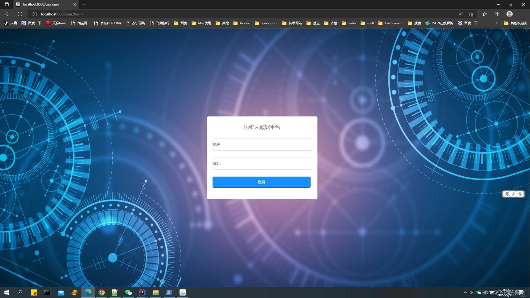Expand the springboot bookmark folder

pos(266,23)
